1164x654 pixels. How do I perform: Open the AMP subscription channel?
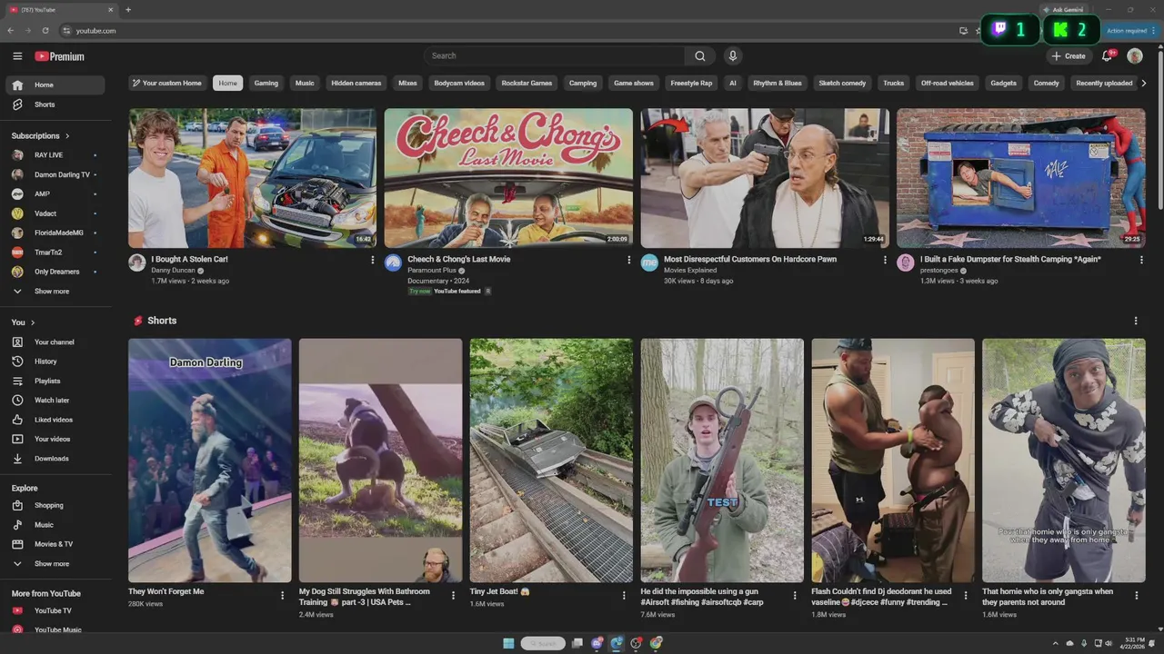(56, 193)
